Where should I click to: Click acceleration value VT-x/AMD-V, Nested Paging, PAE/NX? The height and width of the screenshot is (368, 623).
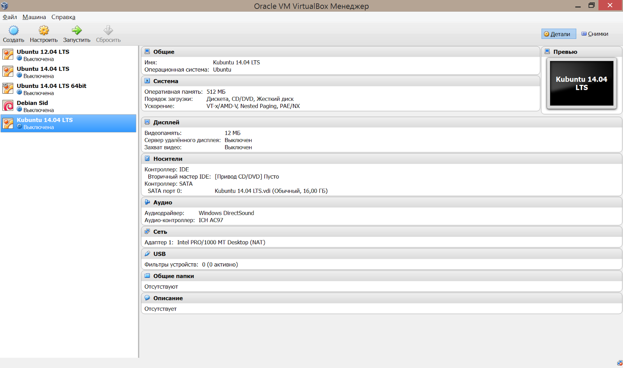pos(253,106)
